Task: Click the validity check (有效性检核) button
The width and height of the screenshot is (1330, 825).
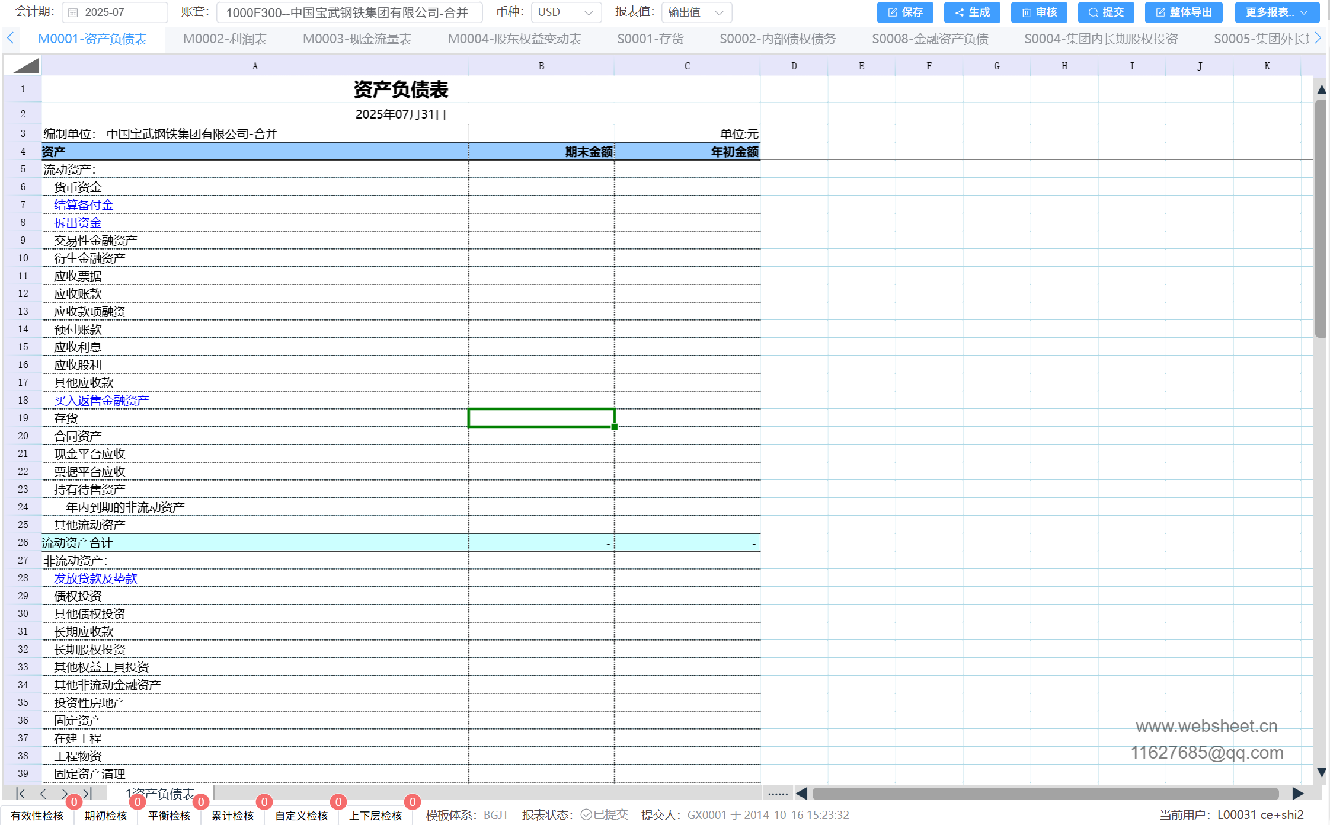Action: [37, 816]
